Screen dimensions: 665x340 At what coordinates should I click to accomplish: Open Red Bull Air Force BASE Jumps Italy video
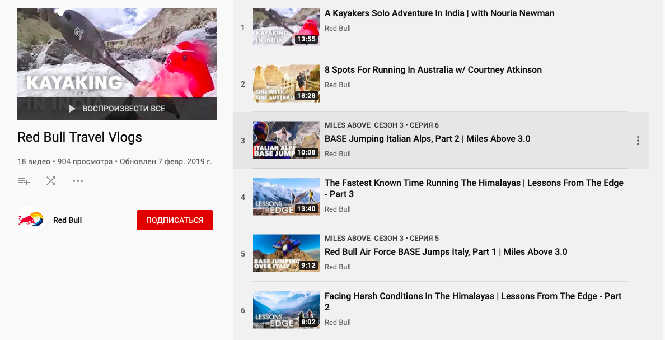click(446, 251)
